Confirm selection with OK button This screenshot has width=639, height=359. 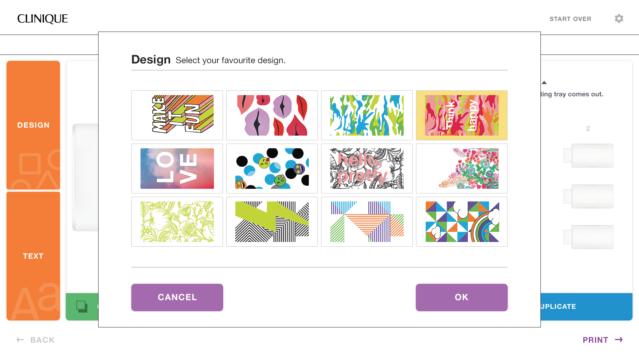pyautogui.click(x=461, y=297)
